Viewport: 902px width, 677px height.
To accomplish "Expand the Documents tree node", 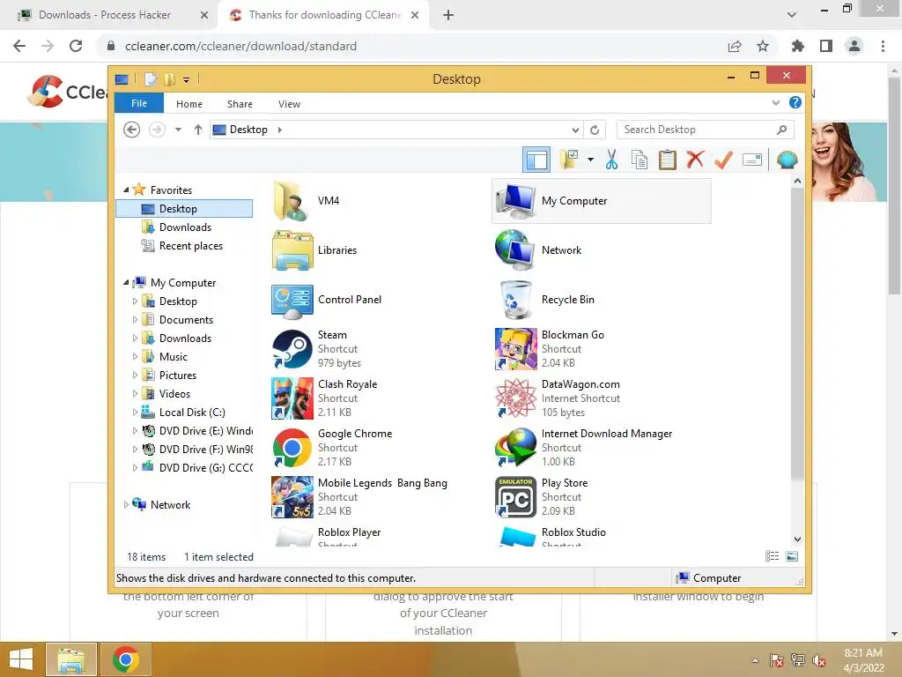I will coord(135,319).
